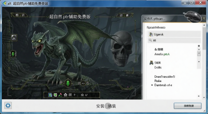Image resolution: width=208 pixels, height=114 pixels.
Task: Select the red and green pencil icon
Action: tap(60, 95)
